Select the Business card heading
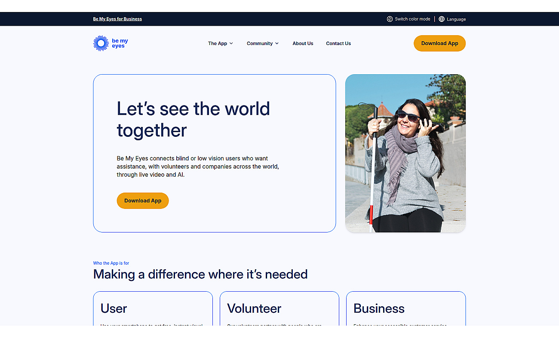This screenshot has width=559, height=338. tap(379, 308)
